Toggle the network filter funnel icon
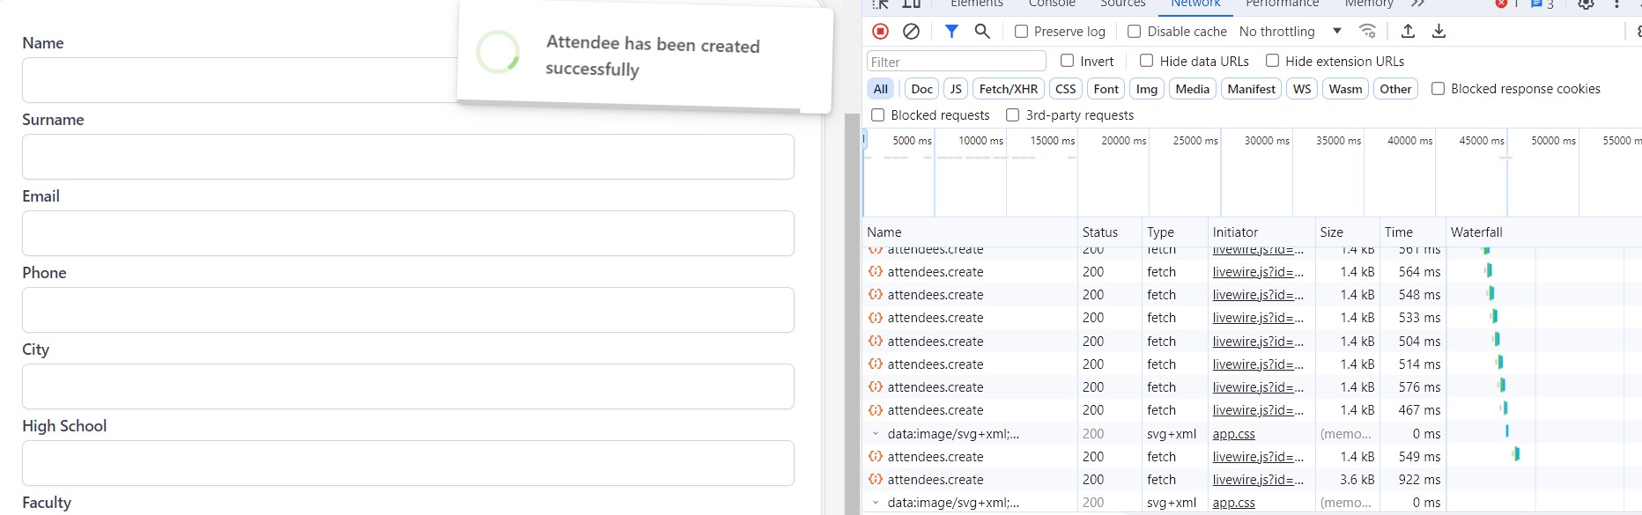 (951, 31)
